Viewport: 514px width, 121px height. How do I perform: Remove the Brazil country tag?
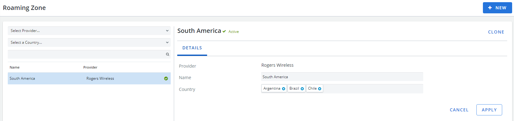[x=302, y=89]
